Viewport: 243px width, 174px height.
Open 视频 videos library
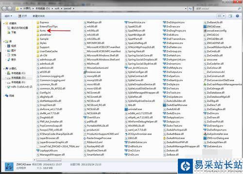12,46
